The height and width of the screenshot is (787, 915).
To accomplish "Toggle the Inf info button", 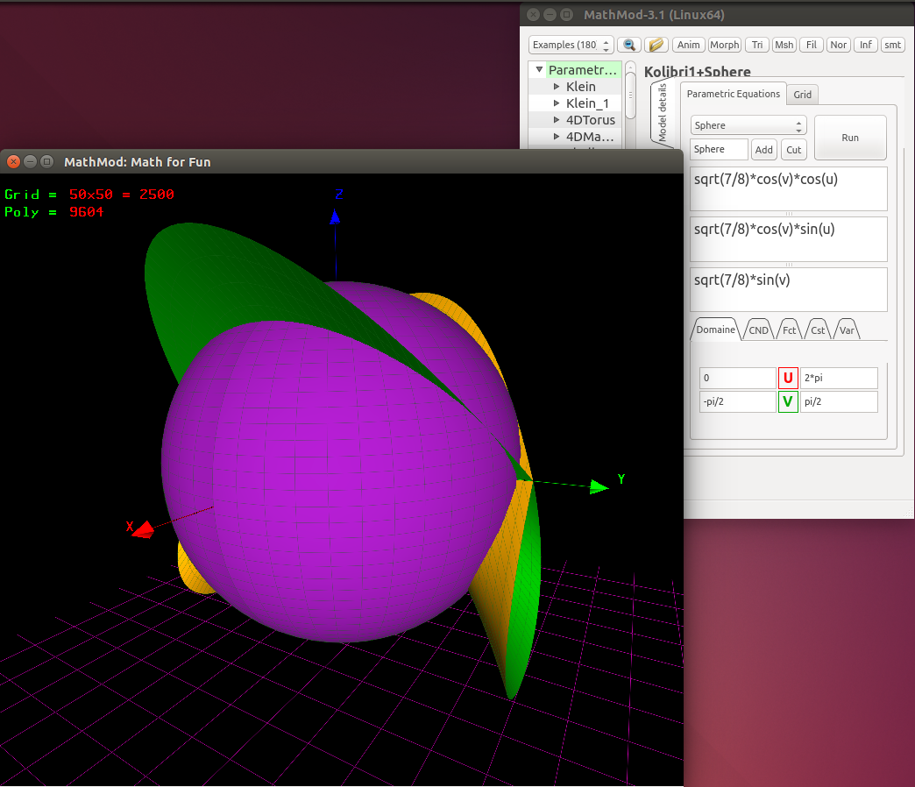I will 865,45.
